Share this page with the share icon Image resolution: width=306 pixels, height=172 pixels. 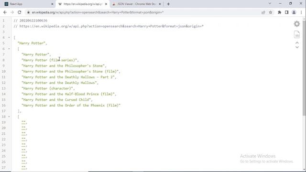(x=263, y=12)
